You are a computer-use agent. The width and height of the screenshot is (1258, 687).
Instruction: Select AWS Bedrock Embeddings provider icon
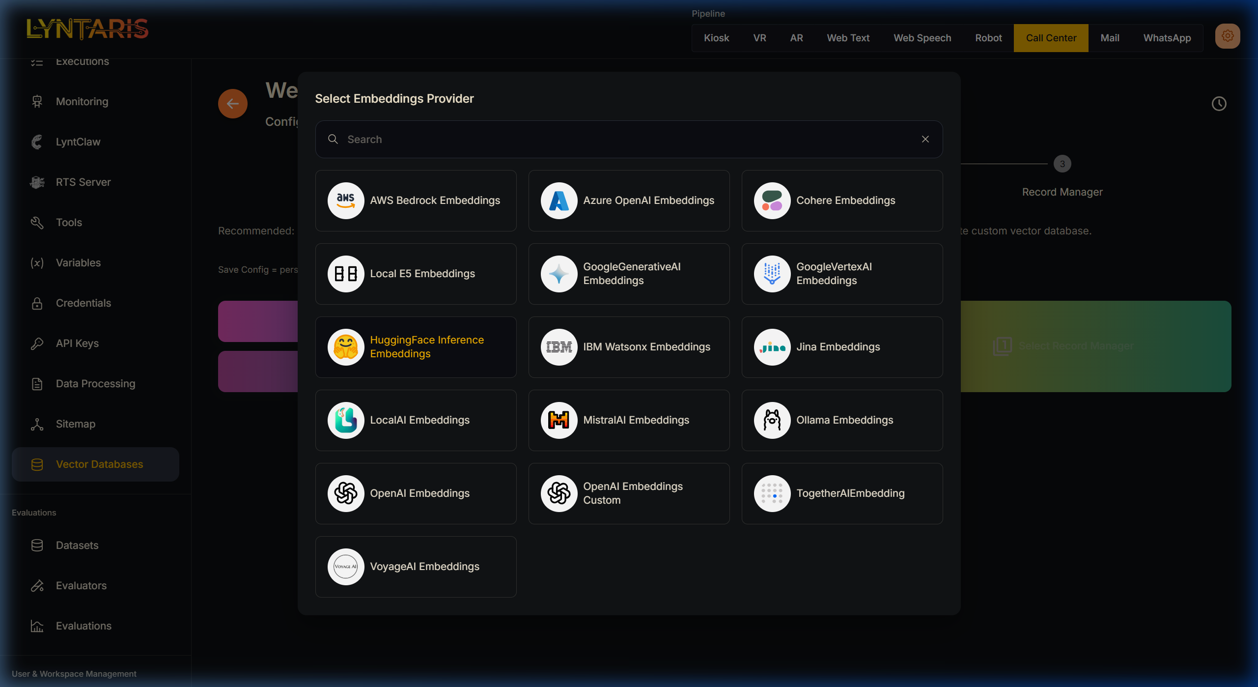(346, 200)
